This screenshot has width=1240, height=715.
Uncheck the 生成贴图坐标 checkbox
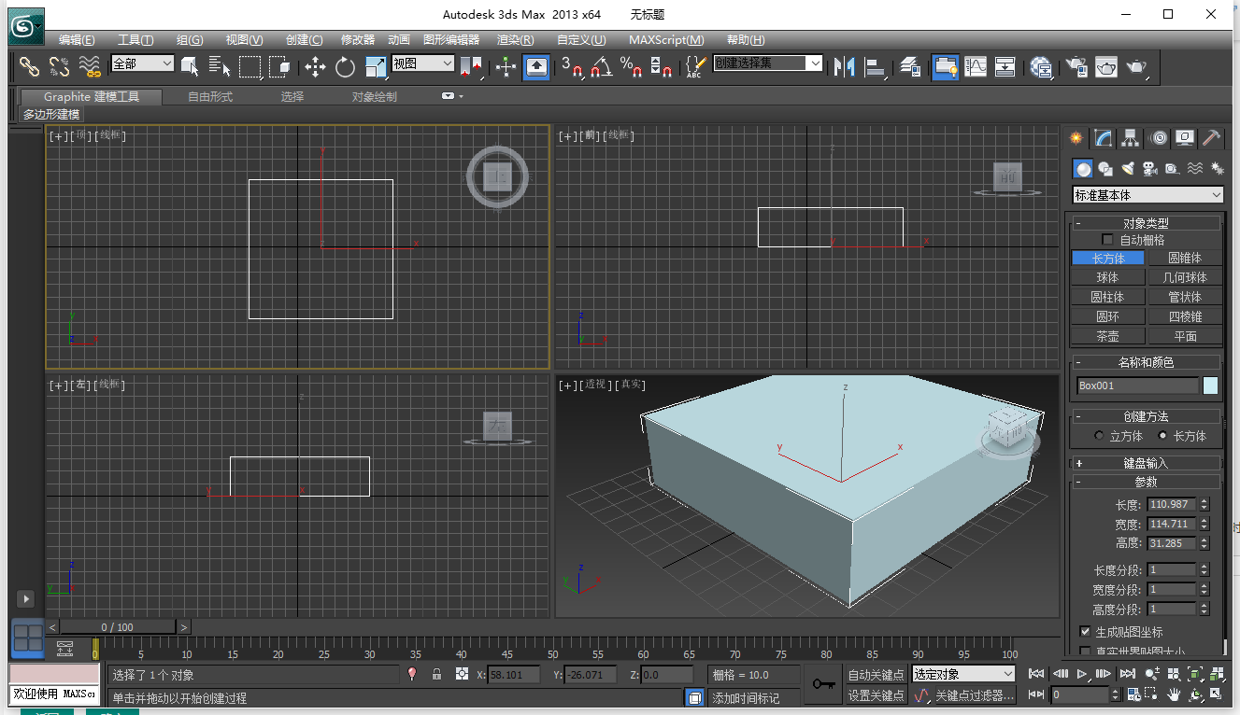(x=1085, y=632)
